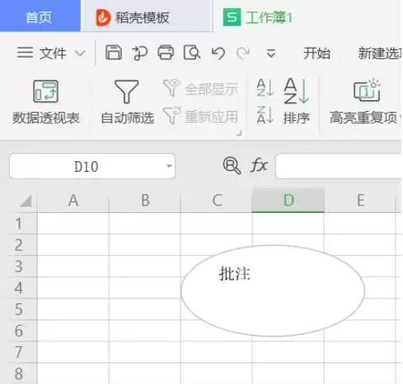The image size is (403, 384).
Task: Select column D header
Action: tap(288, 200)
